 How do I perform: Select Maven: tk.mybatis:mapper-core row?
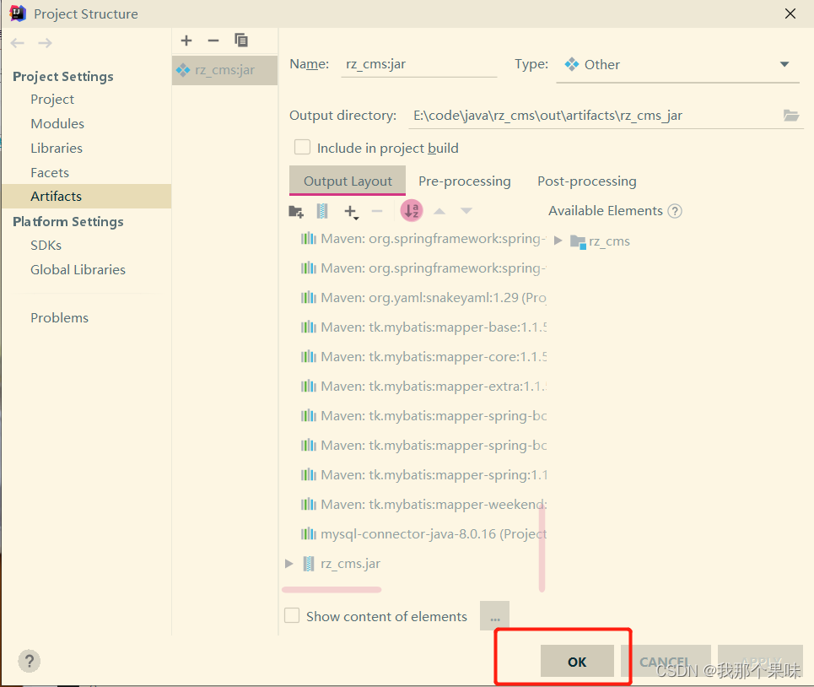coord(423,357)
